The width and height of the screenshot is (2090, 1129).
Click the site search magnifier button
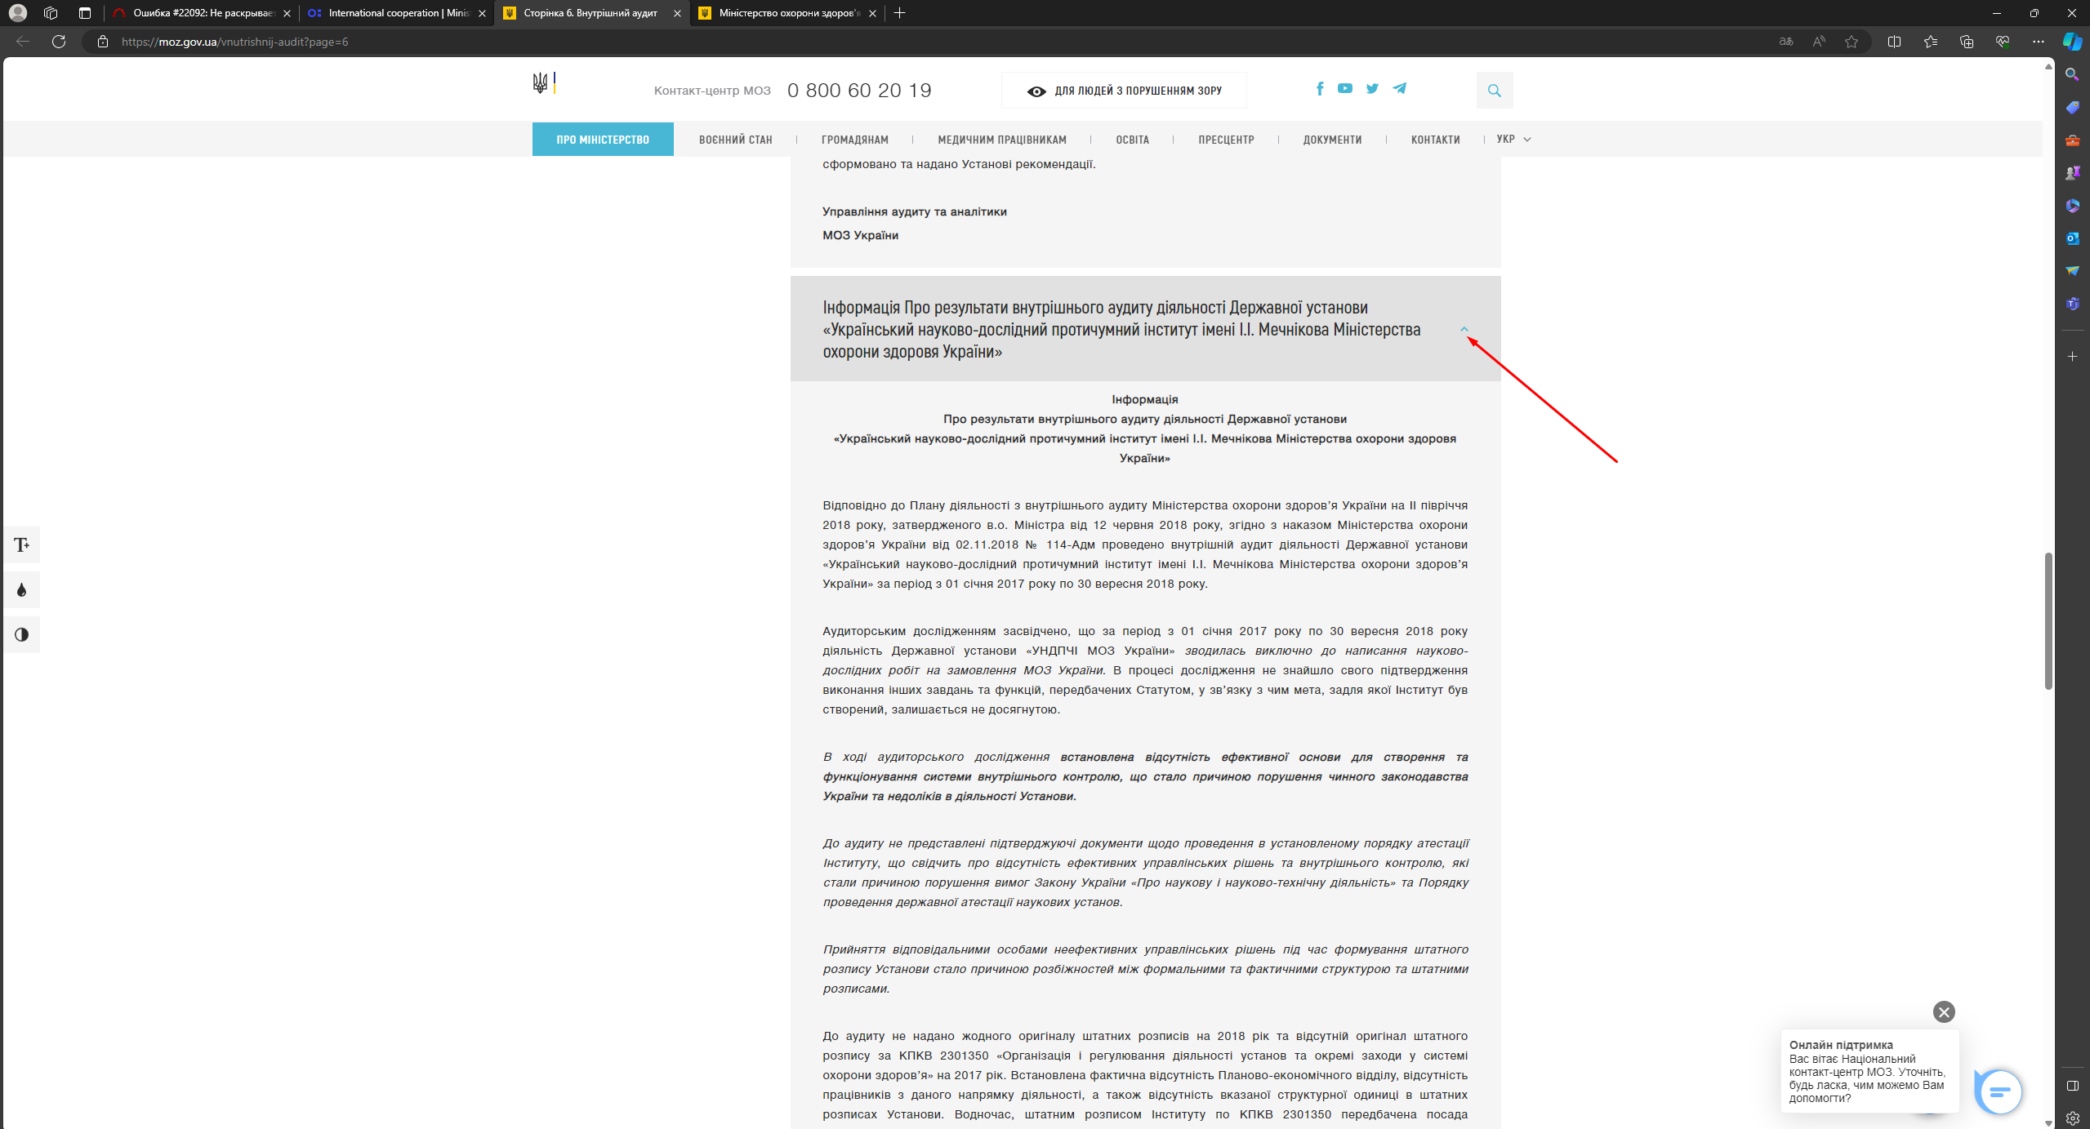(1494, 91)
